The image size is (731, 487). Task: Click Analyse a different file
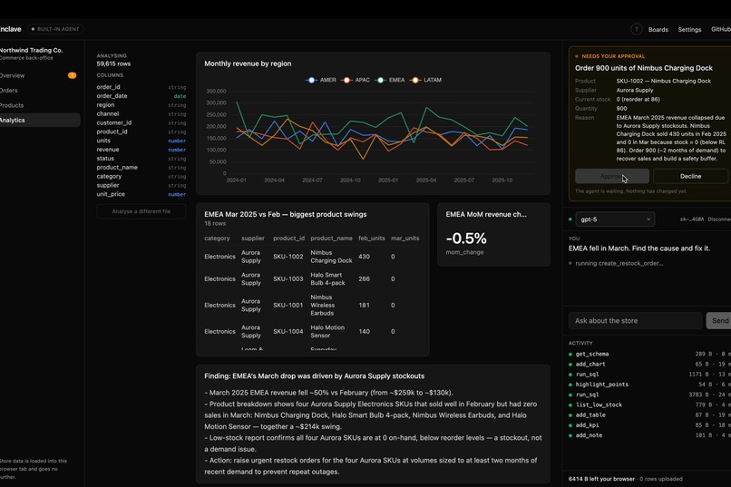pos(141,211)
